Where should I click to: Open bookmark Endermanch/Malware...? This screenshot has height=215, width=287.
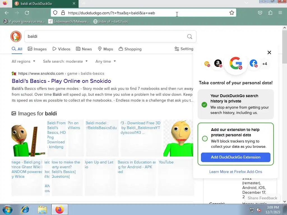click(x=69, y=21)
